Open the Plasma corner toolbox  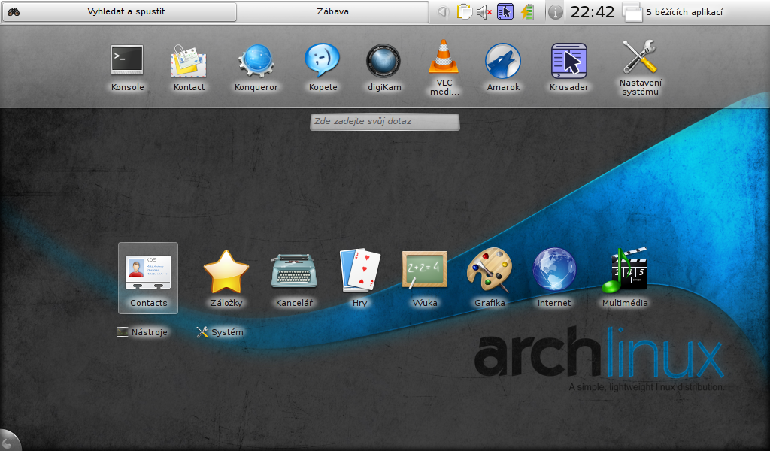tap(9, 441)
